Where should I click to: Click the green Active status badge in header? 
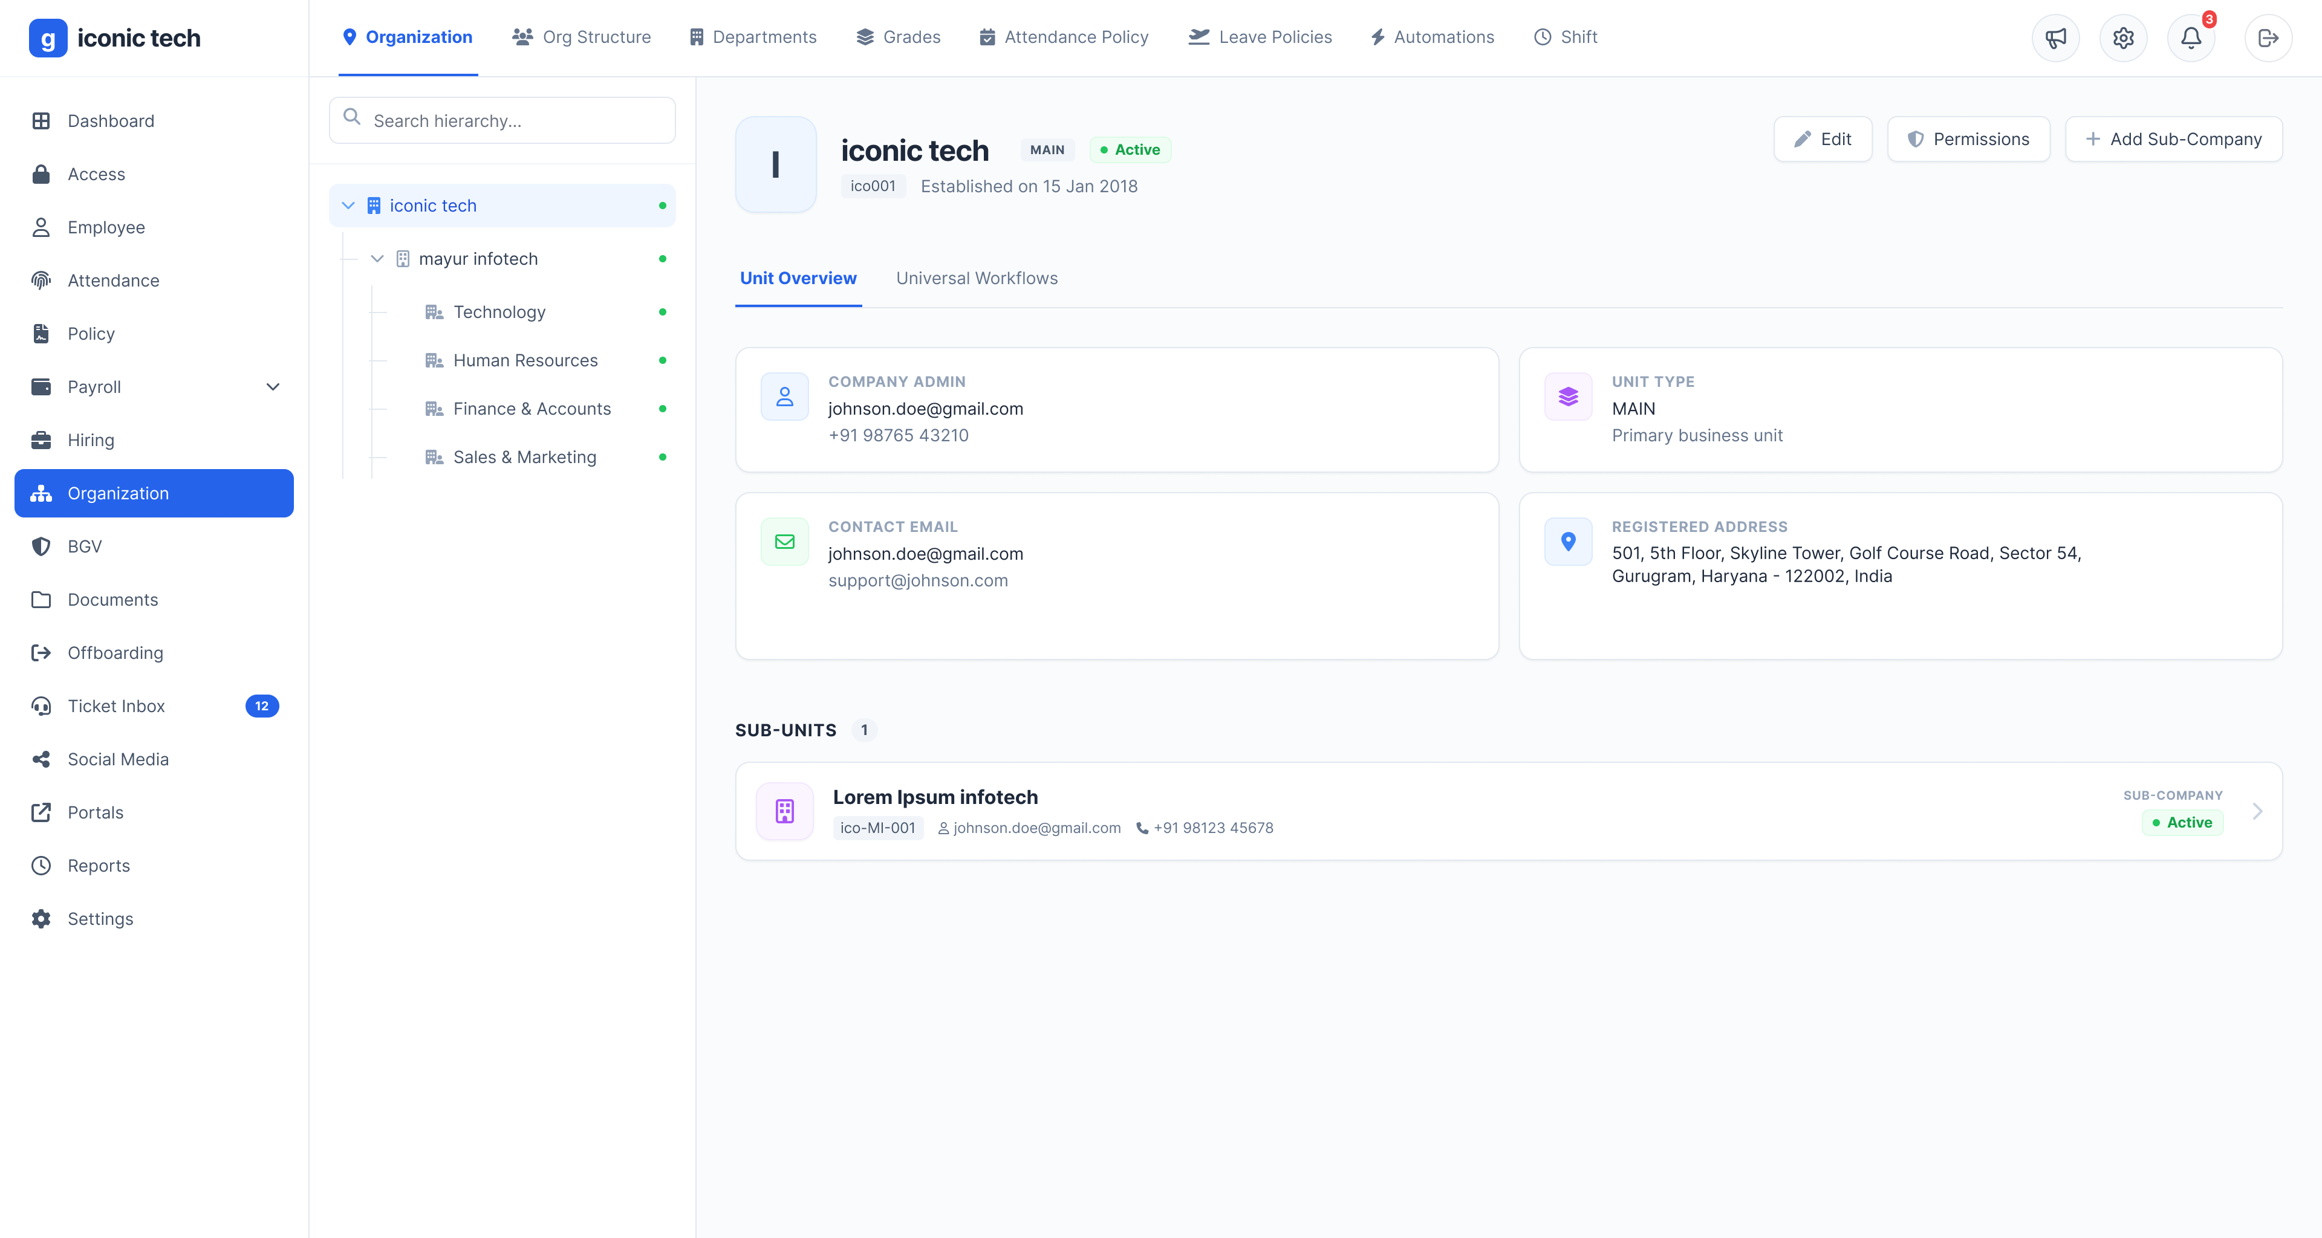[x=1130, y=149]
